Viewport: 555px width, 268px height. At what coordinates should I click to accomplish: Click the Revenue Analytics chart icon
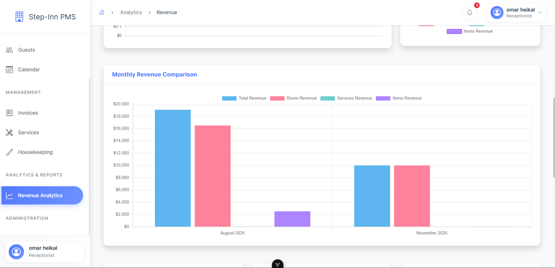click(x=10, y=195)
